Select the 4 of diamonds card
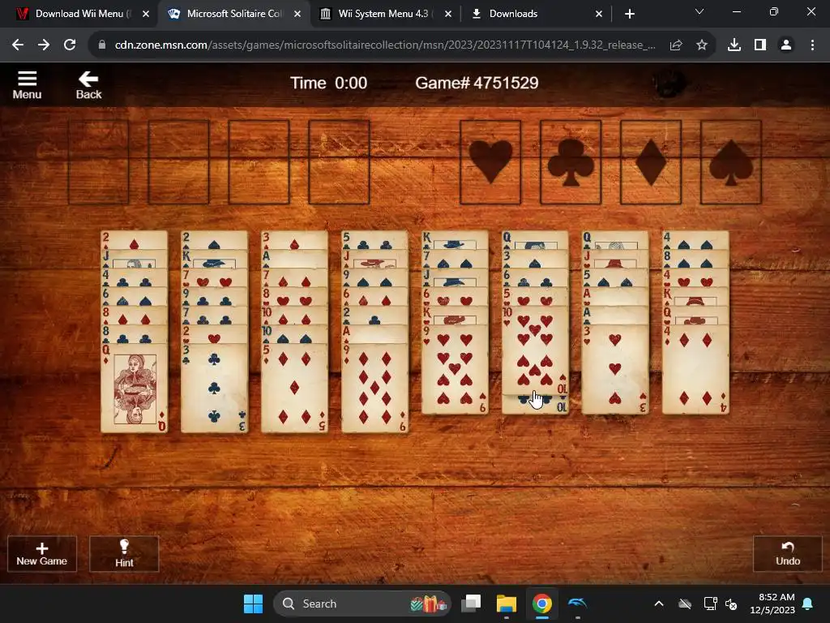The width and height of the screenshot is (830, 623). (695, 369)
